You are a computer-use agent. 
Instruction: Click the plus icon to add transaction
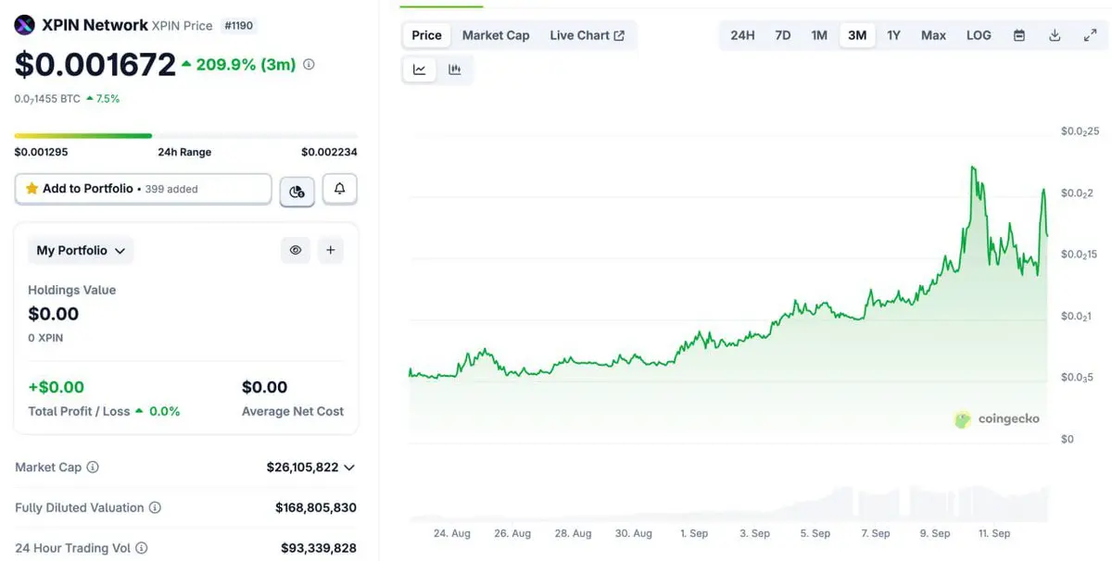330,250
